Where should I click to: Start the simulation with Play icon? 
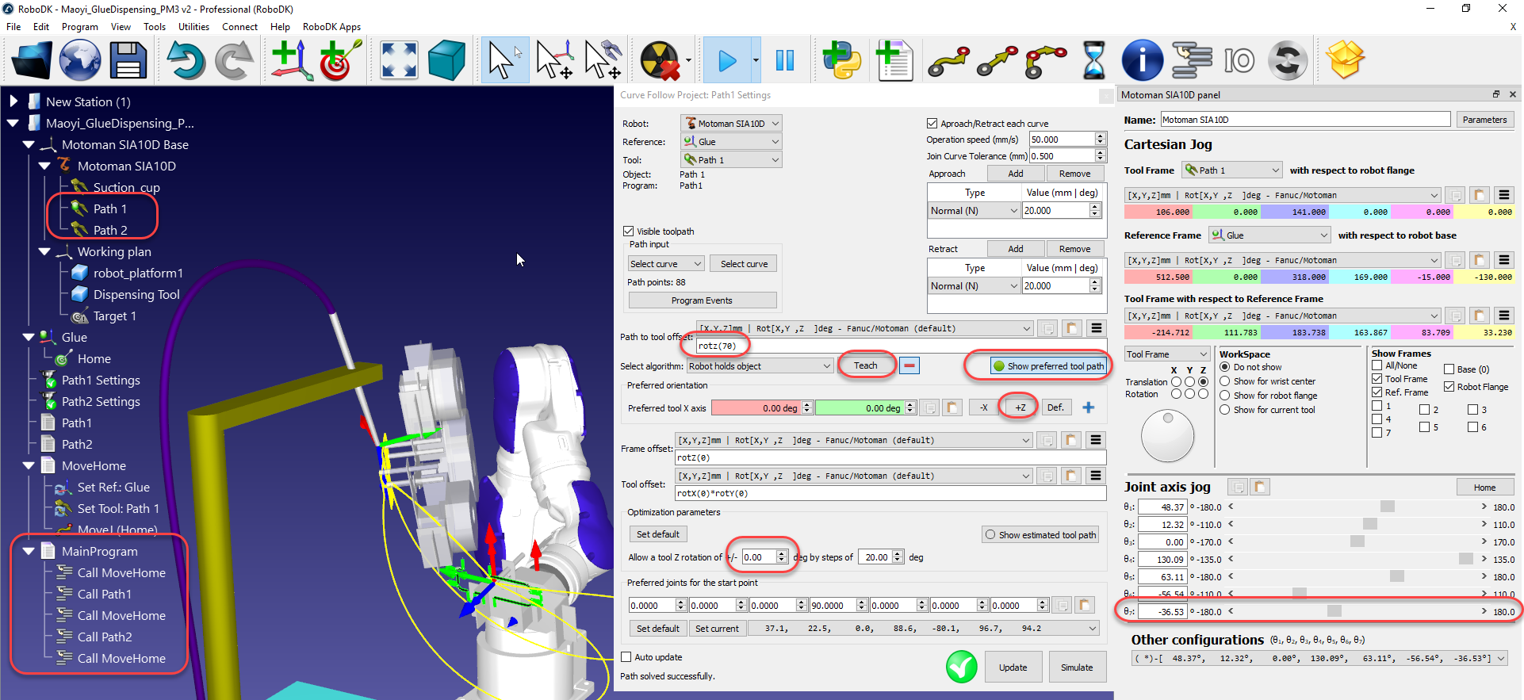[726, 60]
